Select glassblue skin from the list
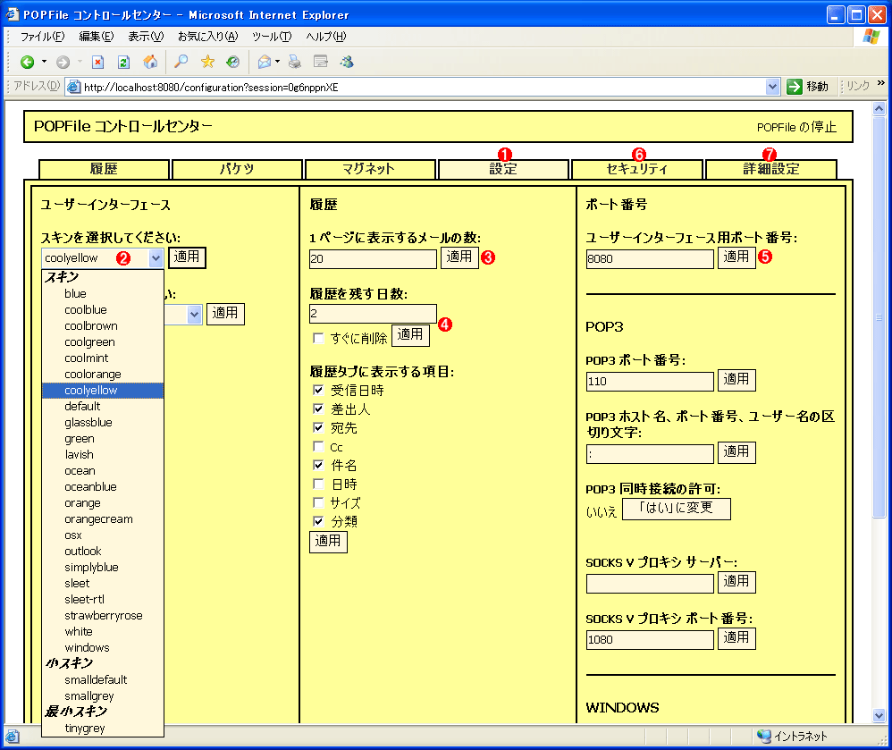The image size is (892, 750). click(x=103, y=422)
